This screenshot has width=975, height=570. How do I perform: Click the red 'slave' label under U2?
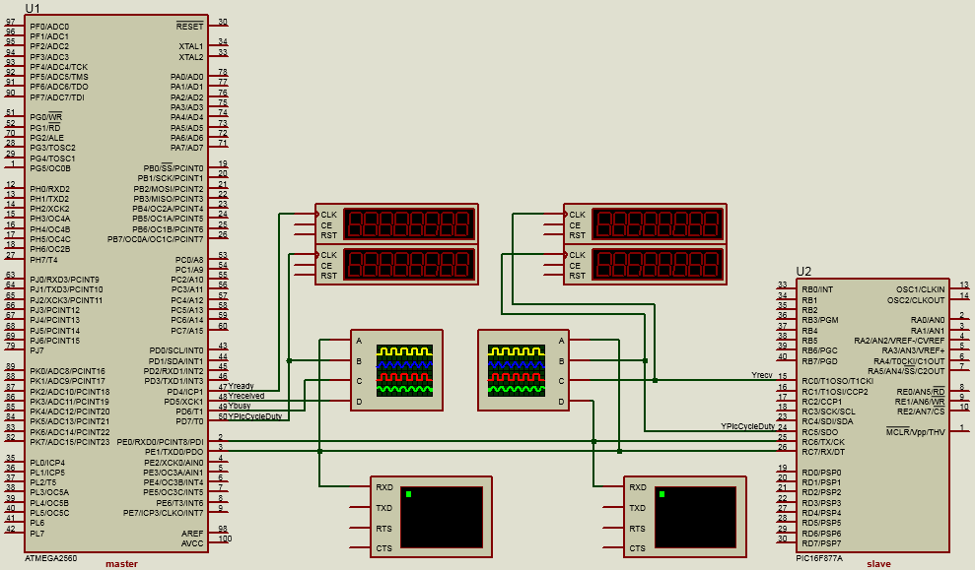(878, 564)
